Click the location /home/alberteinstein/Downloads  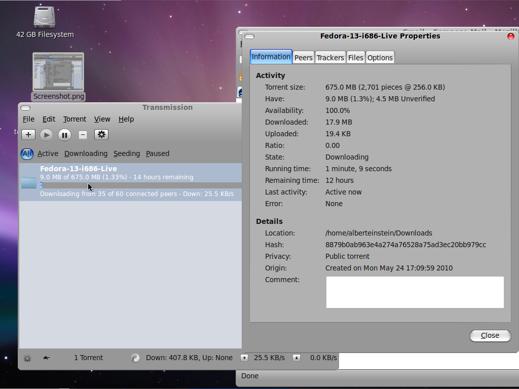click(x=379, y=233)
